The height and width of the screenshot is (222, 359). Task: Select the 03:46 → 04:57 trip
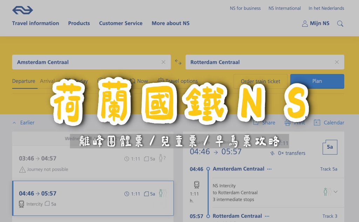point(93,163)
